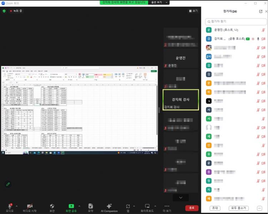Screen dimensions: 268x214
Task: Click the green Share Screen icon
Action: [x=71, y=206]
